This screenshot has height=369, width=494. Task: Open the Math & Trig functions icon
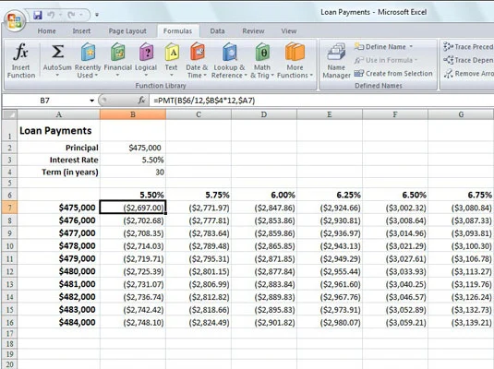tap(262, 52)
